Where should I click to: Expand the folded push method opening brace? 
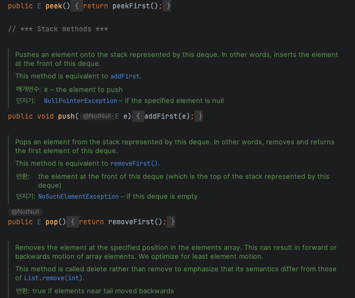(138, 116)
